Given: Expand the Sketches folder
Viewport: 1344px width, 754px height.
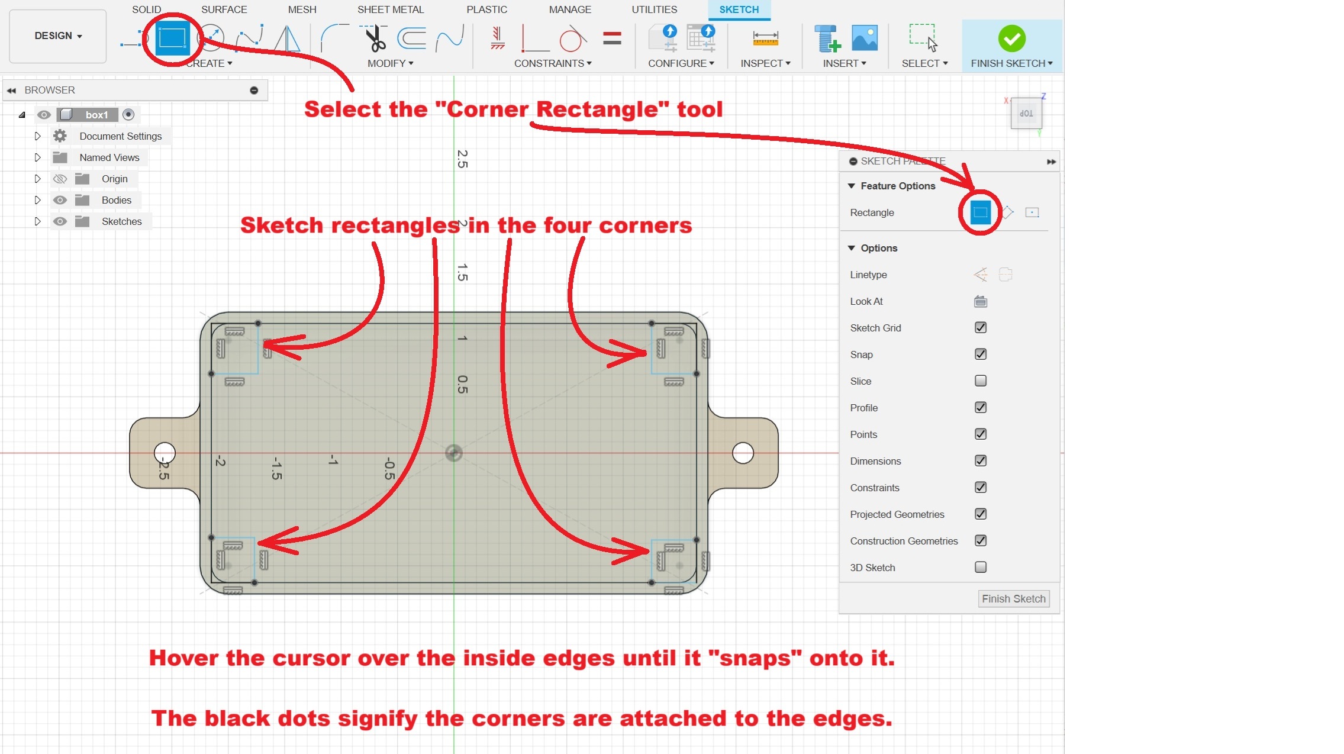Looking at the screenshot, I should point(37,221).
